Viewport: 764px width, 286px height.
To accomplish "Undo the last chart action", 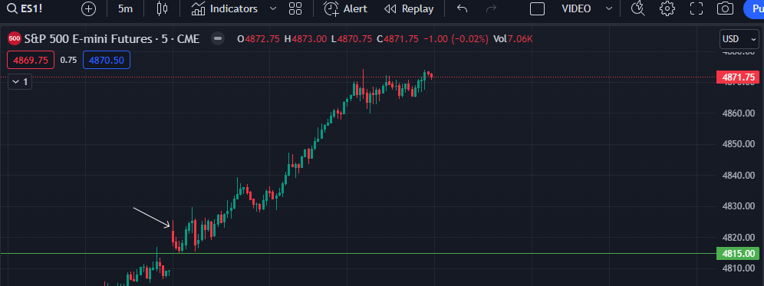I will [x=463, y=8].
